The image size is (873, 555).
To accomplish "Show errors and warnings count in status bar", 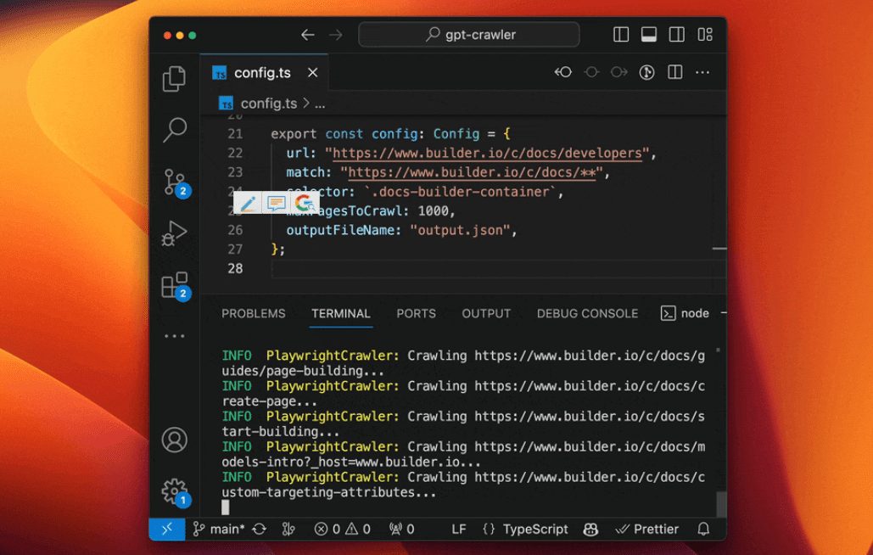I will [x=342, y=529].
